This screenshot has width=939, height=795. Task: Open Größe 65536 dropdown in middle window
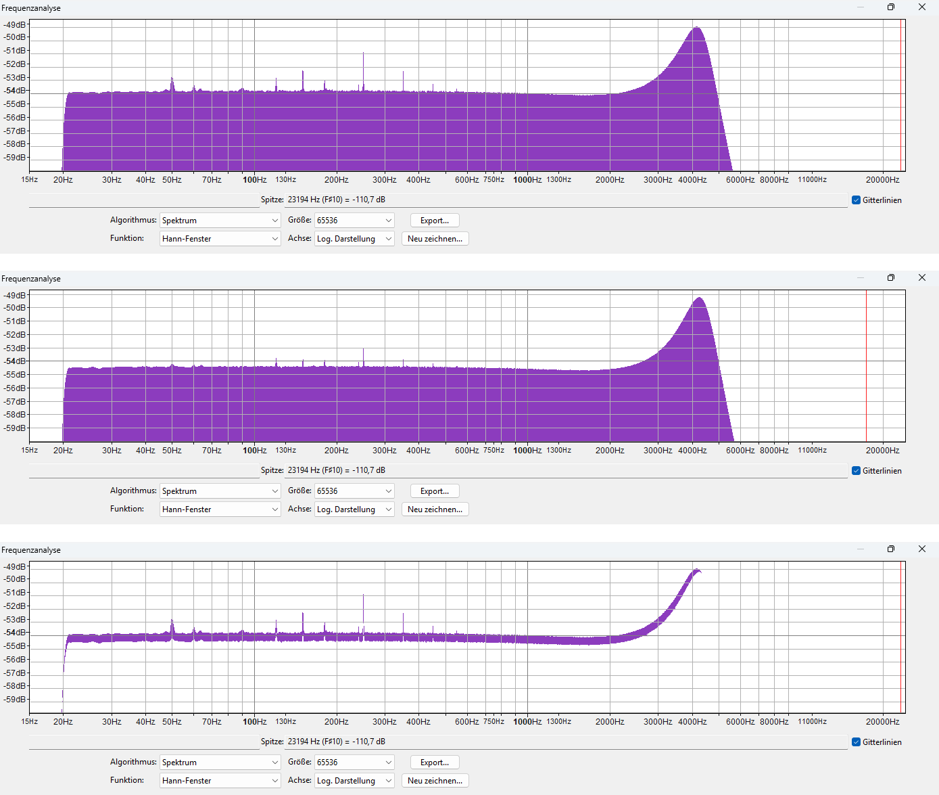[354, 491]
